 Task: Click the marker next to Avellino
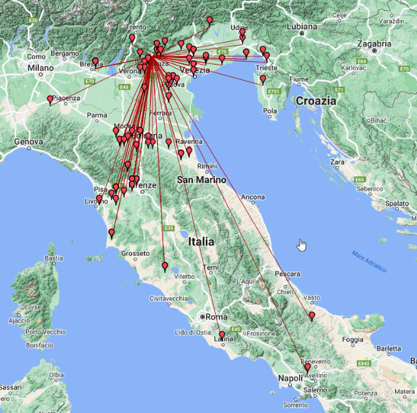click(x=308, y=367)
